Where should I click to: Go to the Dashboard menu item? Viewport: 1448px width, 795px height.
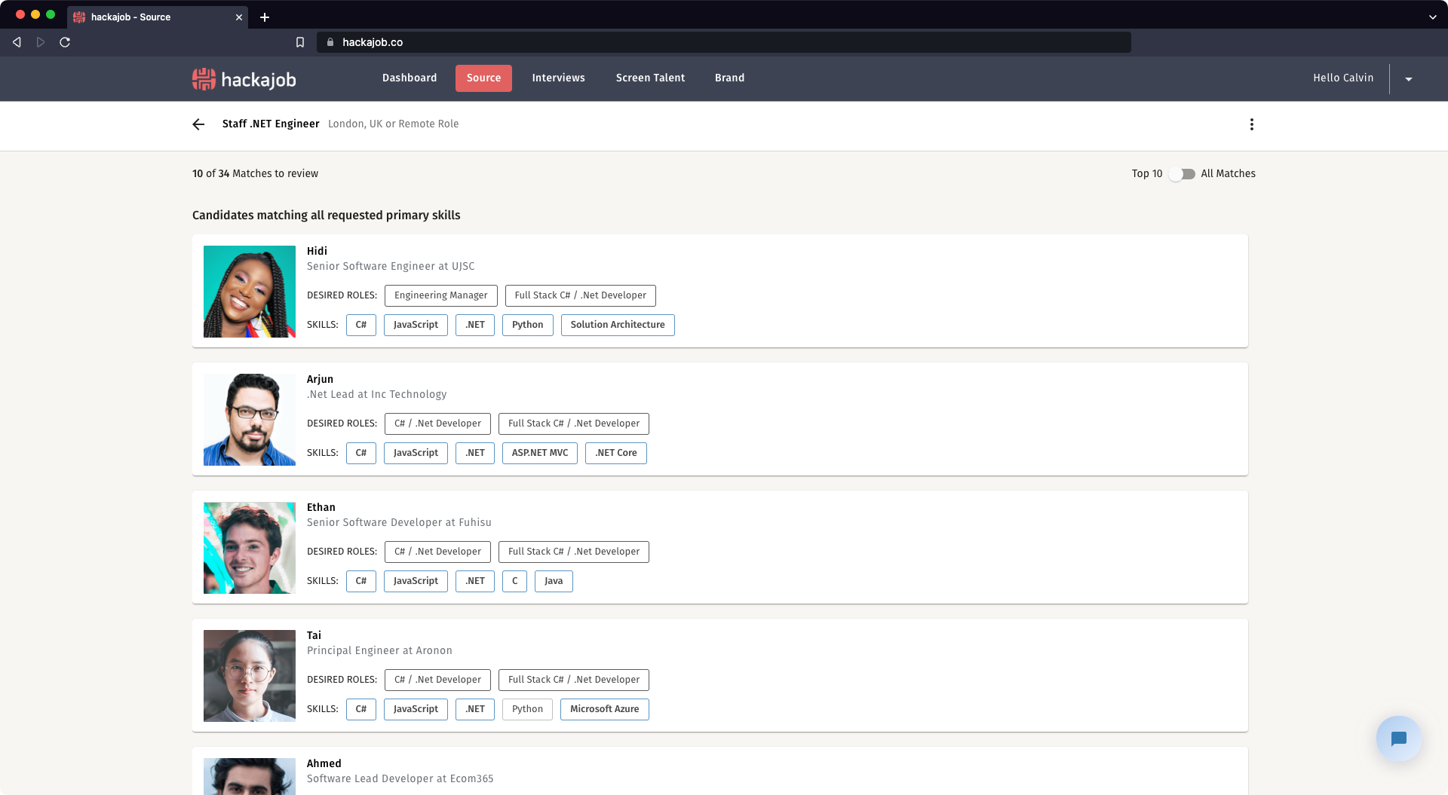[x=409, y=78]
